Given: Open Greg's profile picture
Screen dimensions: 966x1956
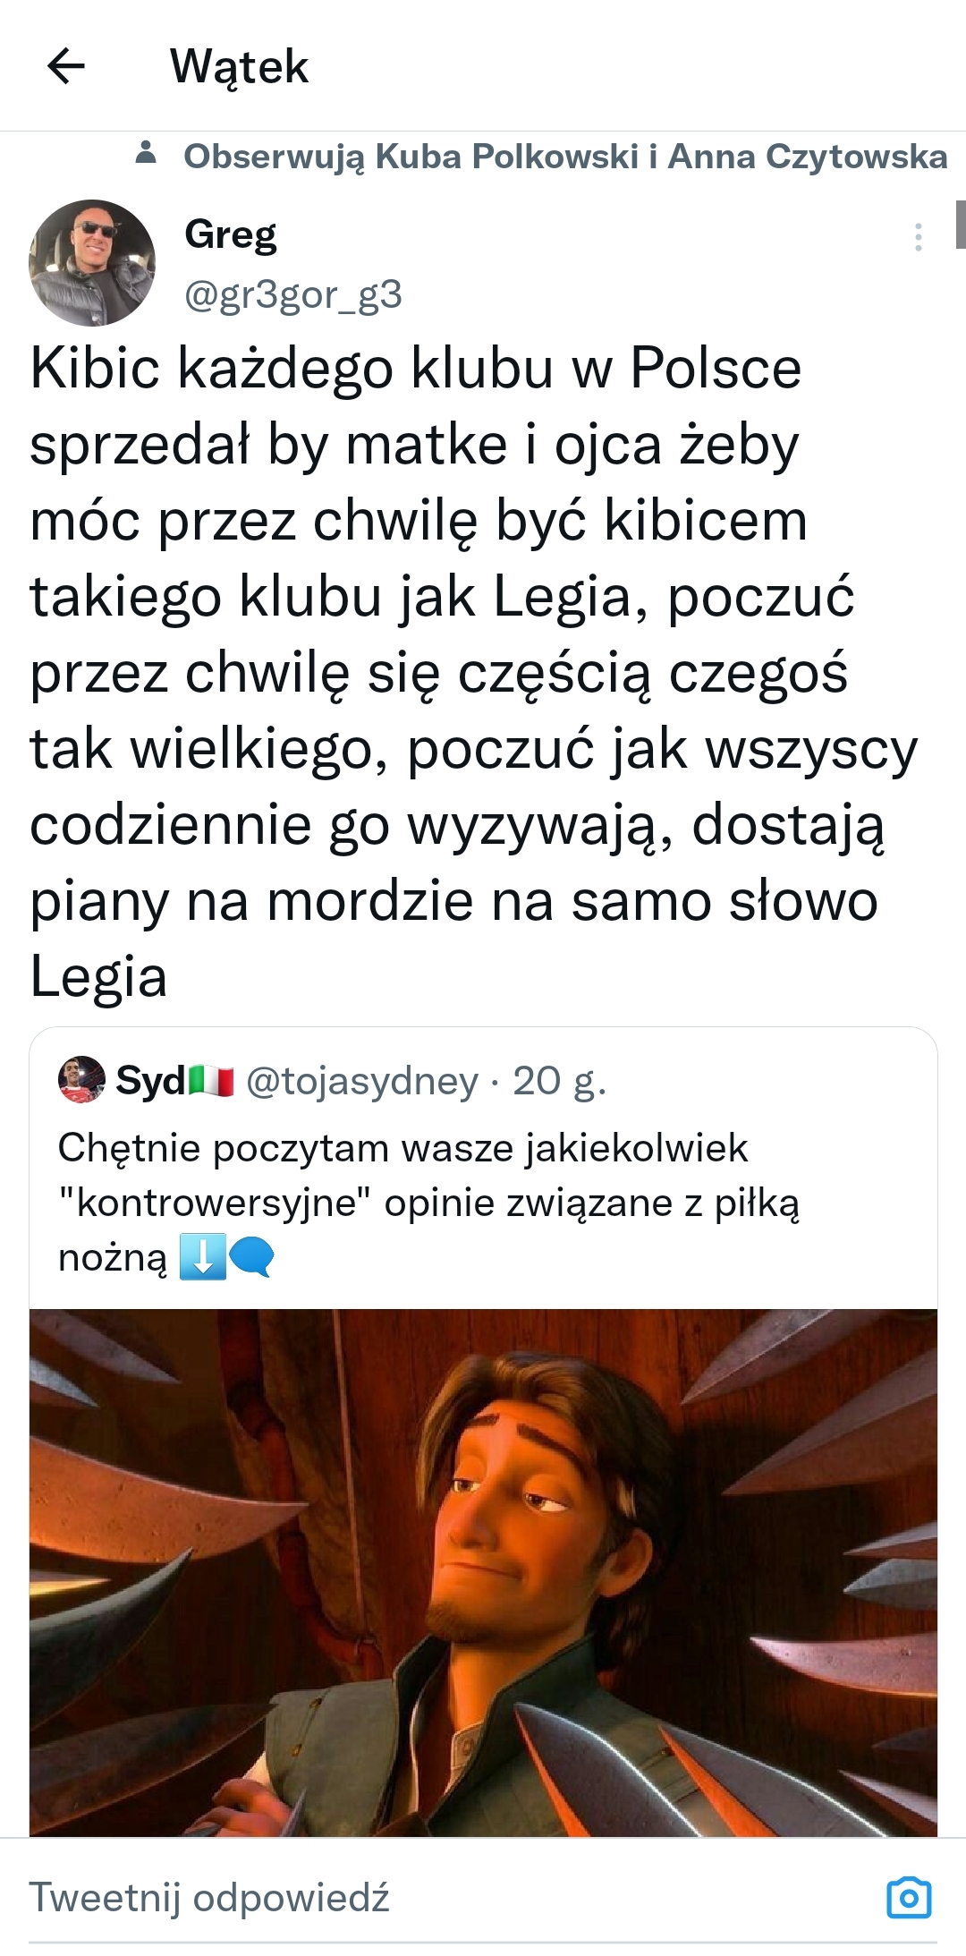Looking at the screenshot, I should tap(92, 262).
